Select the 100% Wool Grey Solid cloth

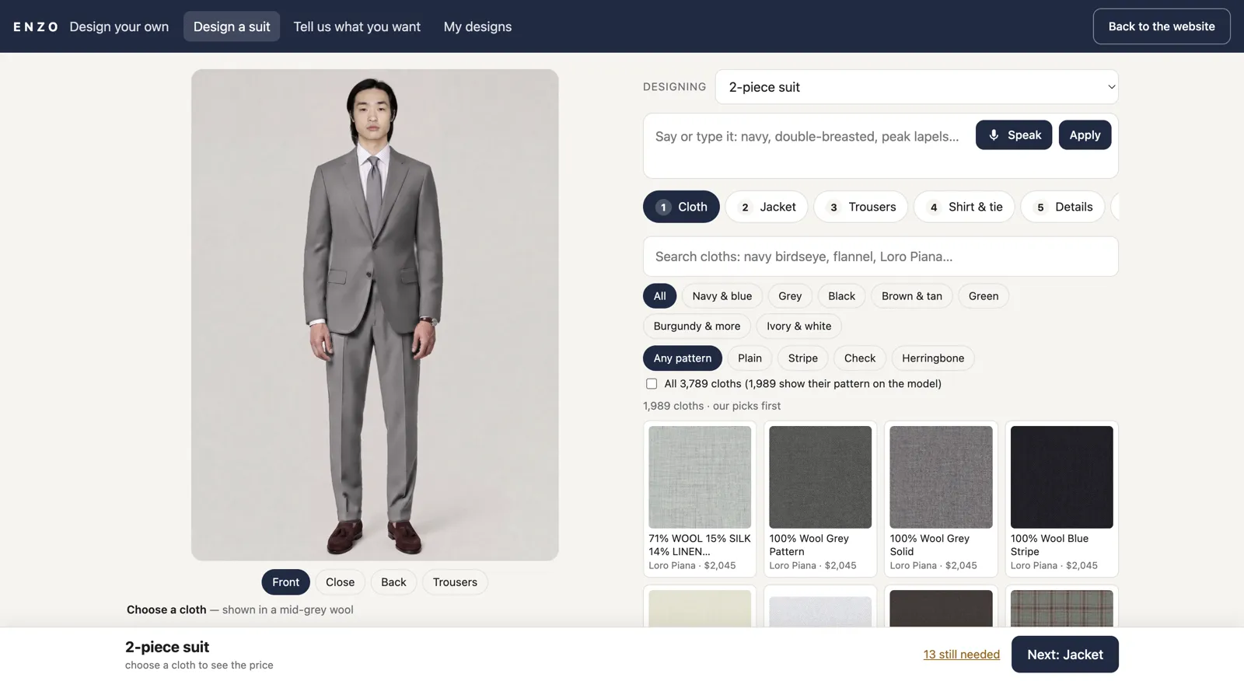[x=941, y=499]
